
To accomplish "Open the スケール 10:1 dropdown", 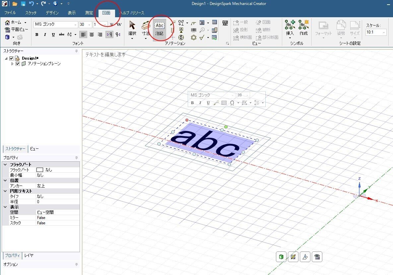I will 383,32.
